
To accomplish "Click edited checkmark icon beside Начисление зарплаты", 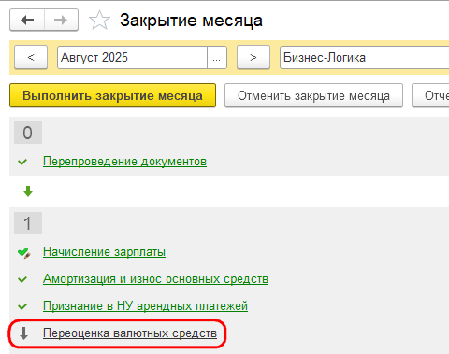I will [24, 253].
